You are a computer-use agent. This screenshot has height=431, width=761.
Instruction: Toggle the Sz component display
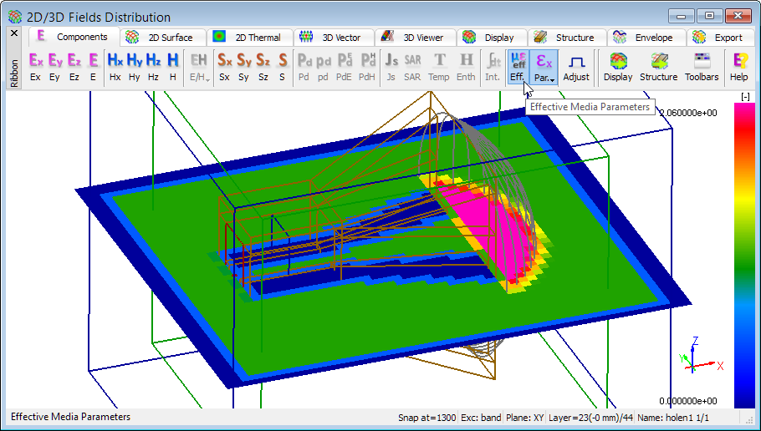point(263,66)
